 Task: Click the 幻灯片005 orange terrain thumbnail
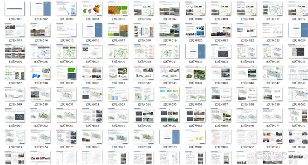(x=118, y=9)
